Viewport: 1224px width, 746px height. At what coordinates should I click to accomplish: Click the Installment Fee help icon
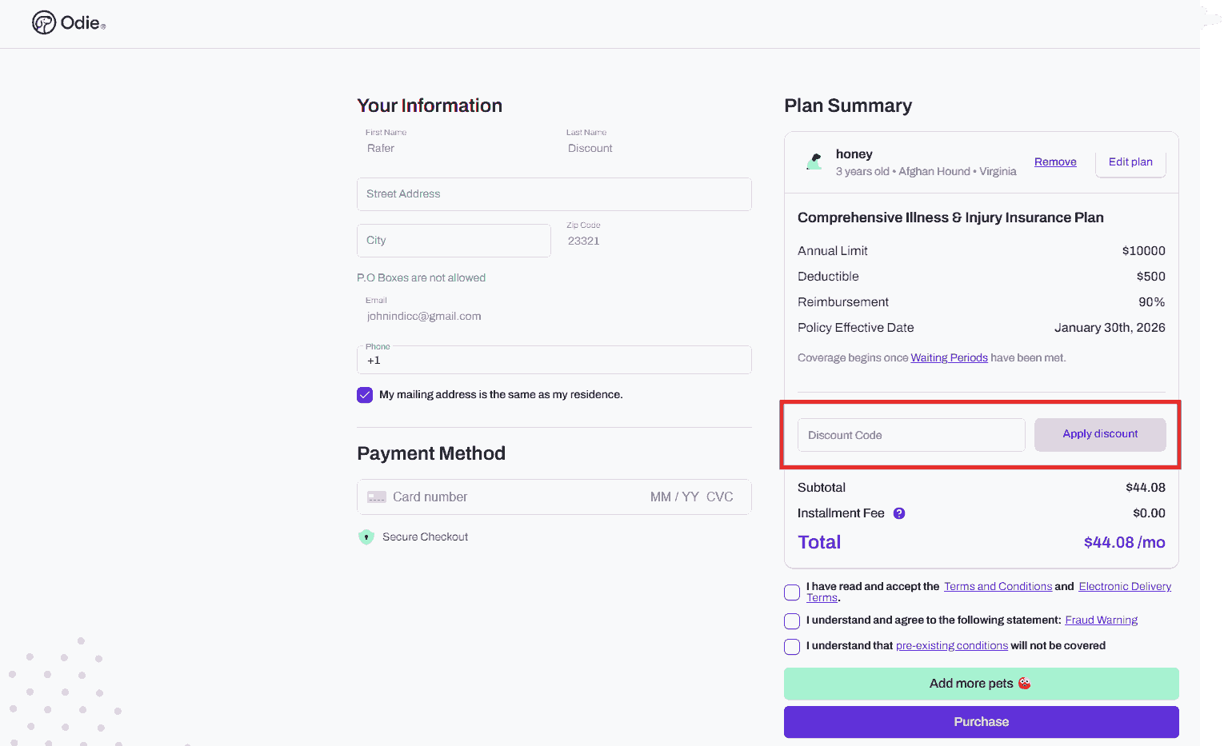[x=899, y=513]
